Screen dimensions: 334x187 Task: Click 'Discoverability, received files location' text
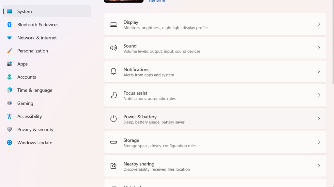(x=157, y=169)
